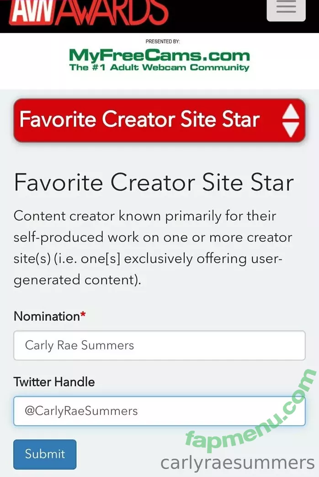Click the Twitter Handle field label
The height and width of the screenshot is (477, 319).
coord(54,382)
